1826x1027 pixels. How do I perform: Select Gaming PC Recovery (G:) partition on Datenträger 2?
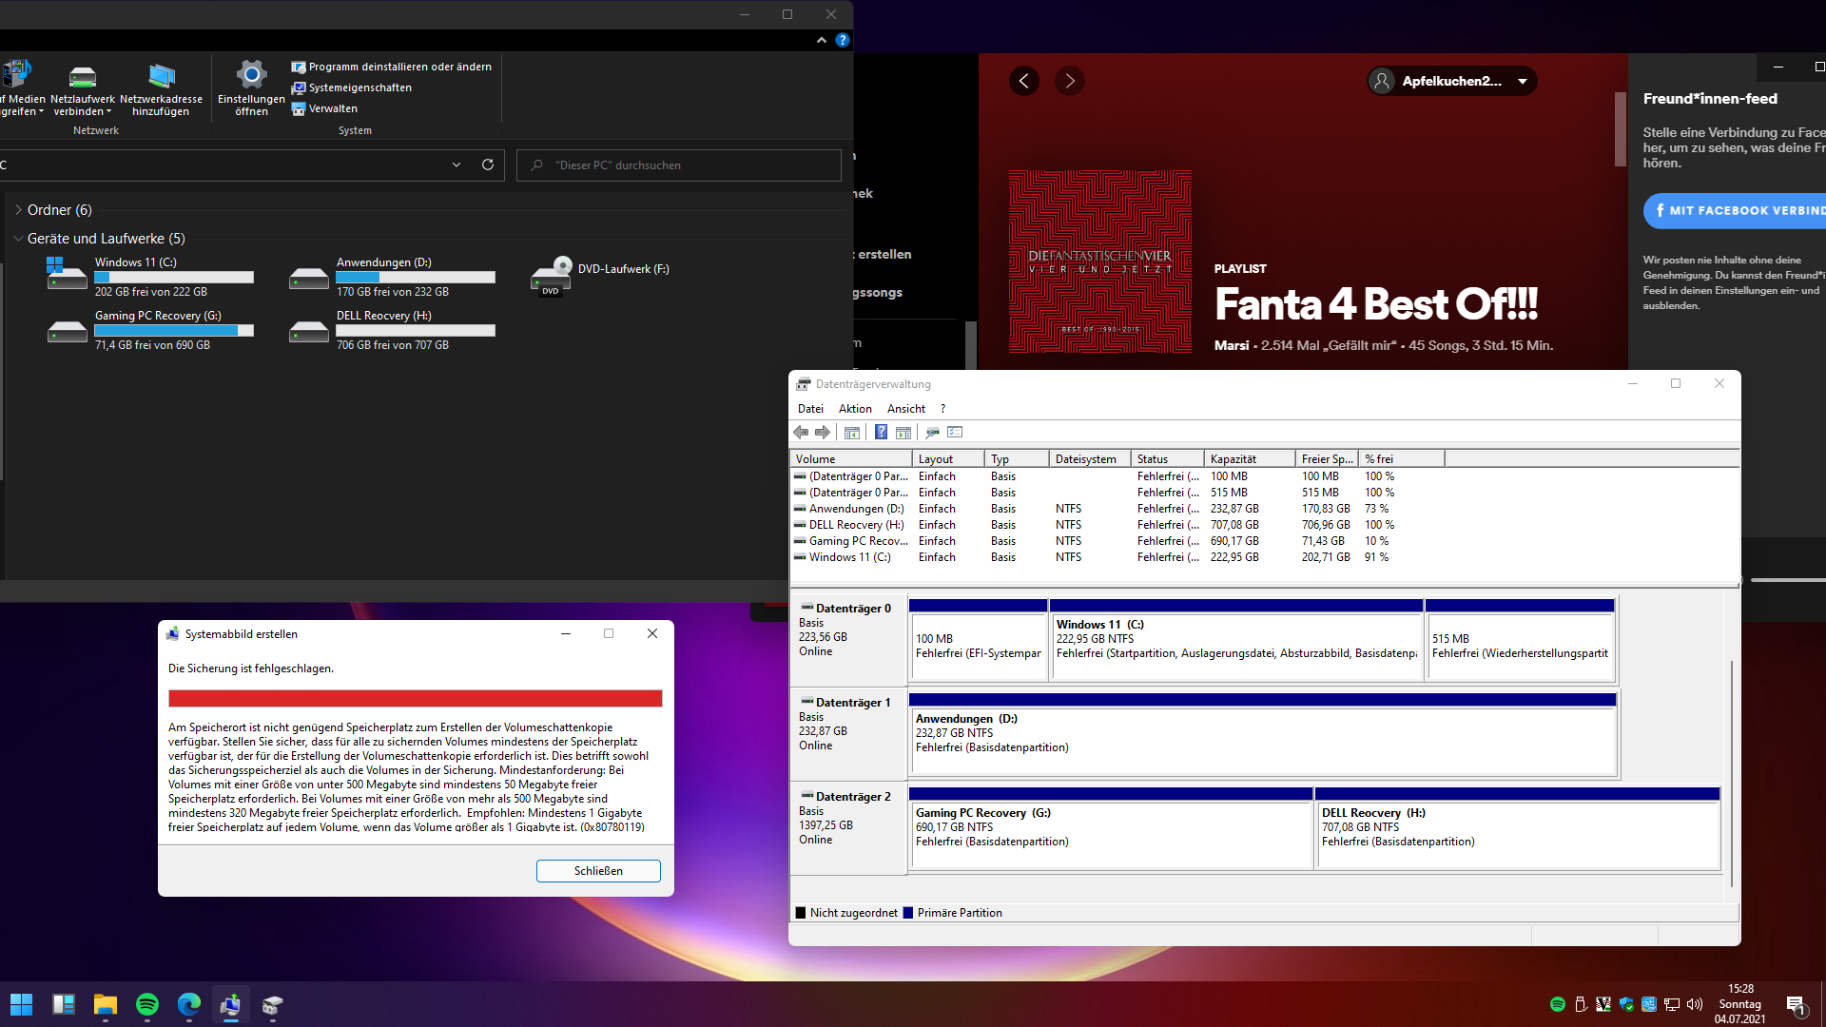pos(1111,827)
